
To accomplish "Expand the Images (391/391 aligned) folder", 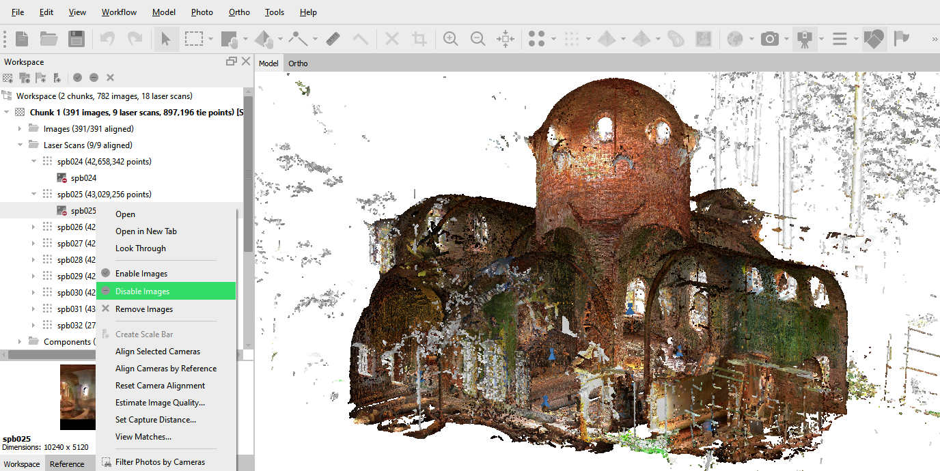I will (x=19, y=129).
